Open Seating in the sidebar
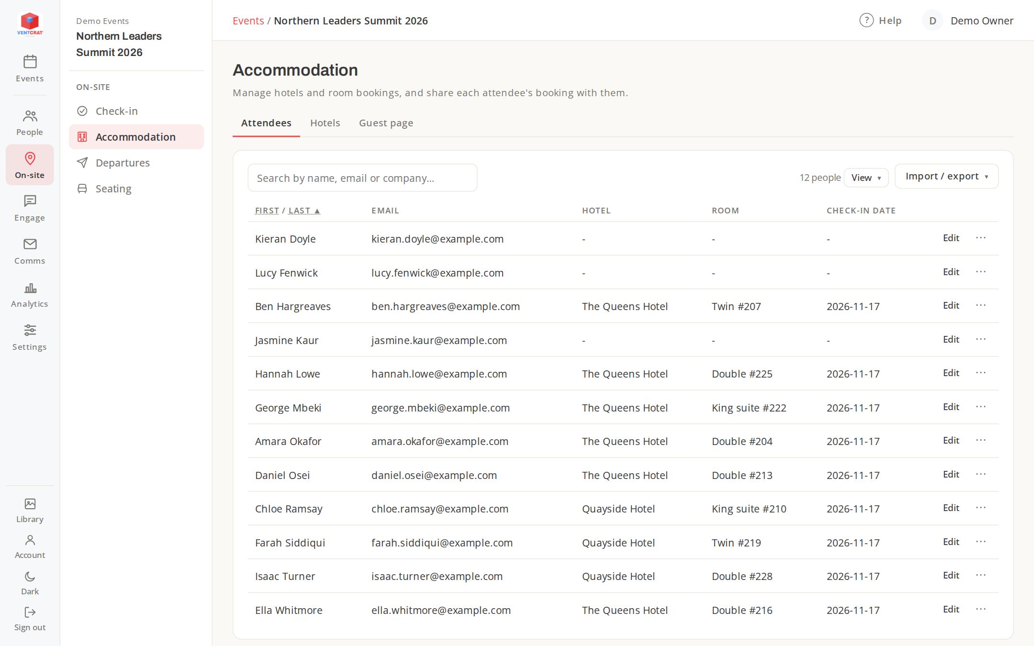 click(136, 189)
